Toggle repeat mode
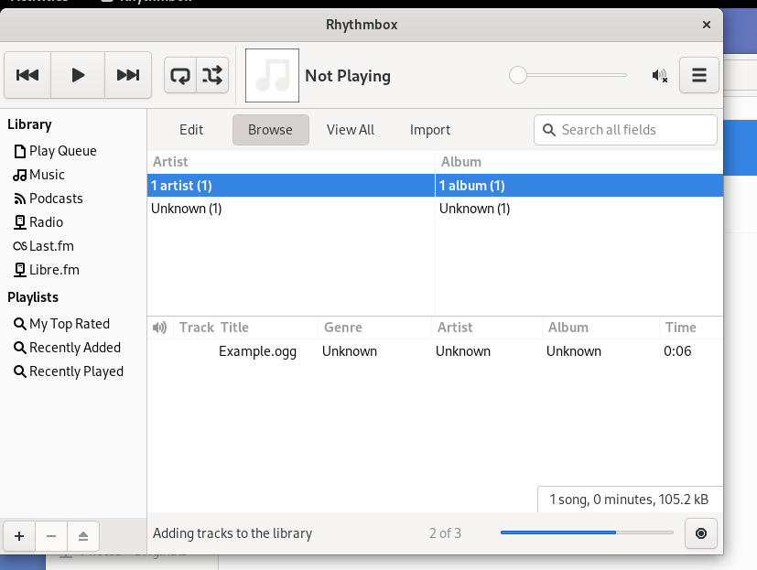Image resolution: width=757 pixels, height=570 pixels. pos(180,75)
